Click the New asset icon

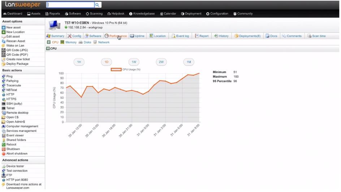pyautogui.click(x=4, y=27)
